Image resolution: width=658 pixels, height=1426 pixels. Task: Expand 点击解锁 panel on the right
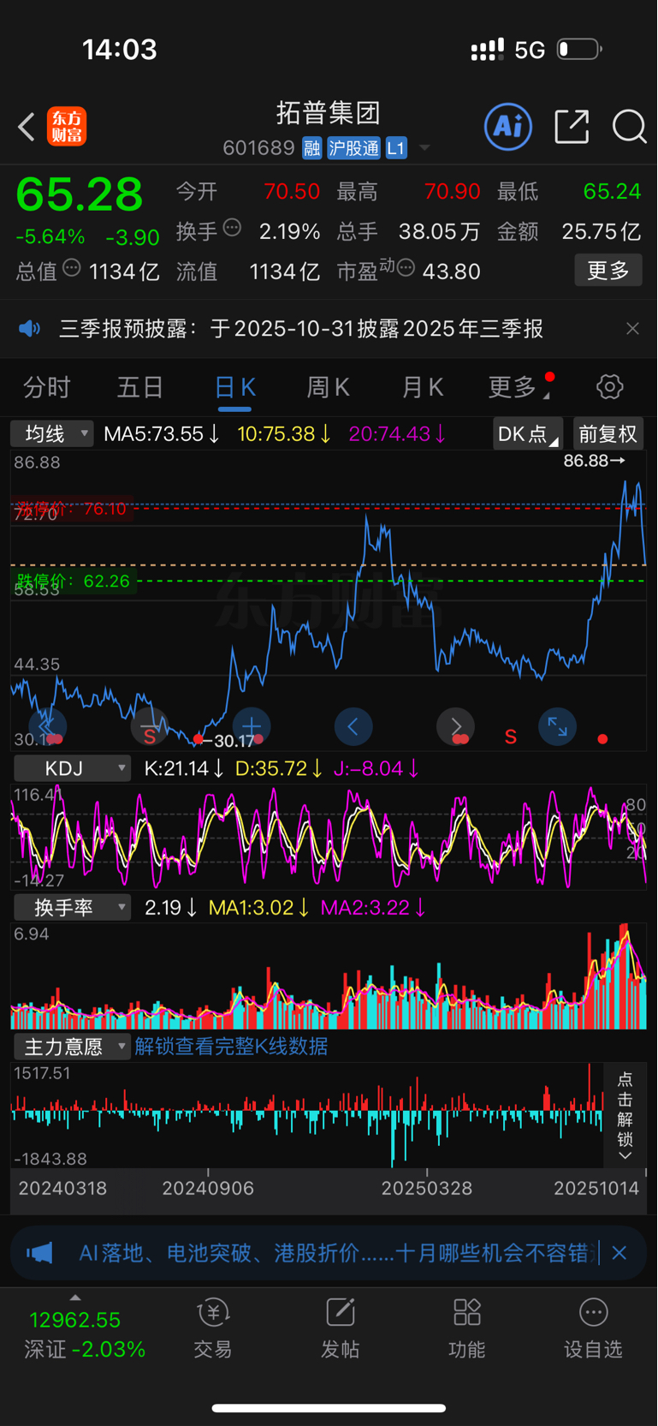(625, 1115)
